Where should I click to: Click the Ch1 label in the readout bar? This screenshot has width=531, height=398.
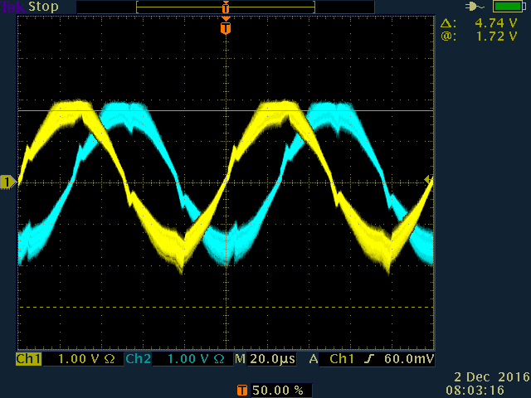tap(29, 359)
